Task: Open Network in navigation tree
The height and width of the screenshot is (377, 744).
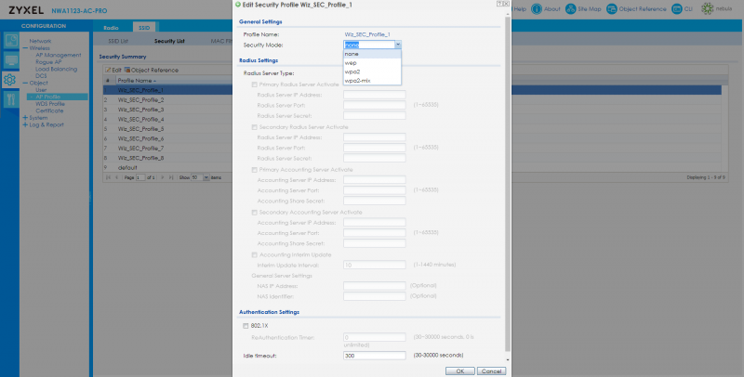Action: (x=40, y=41)
